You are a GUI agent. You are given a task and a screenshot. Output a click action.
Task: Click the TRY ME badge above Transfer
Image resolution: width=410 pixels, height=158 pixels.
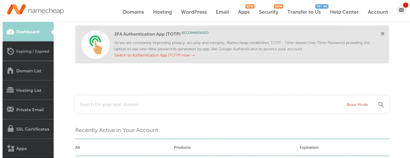[322, 6]
